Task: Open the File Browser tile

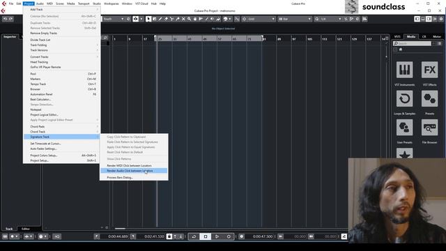Action: (429, 128)
